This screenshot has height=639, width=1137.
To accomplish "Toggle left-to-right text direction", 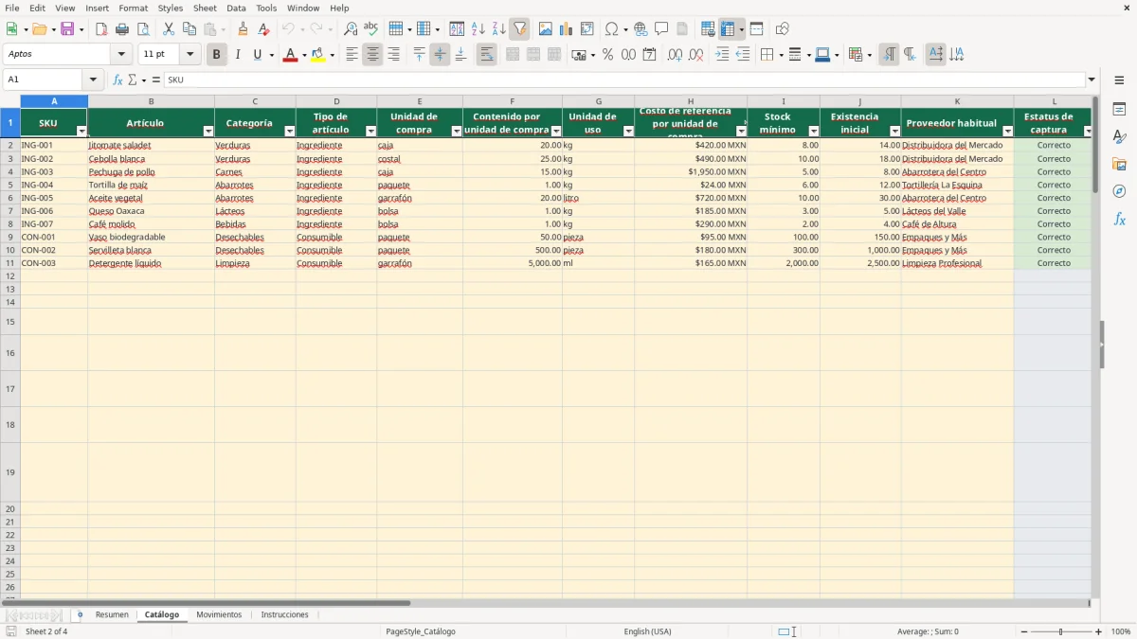I will (x=889, y=55).
